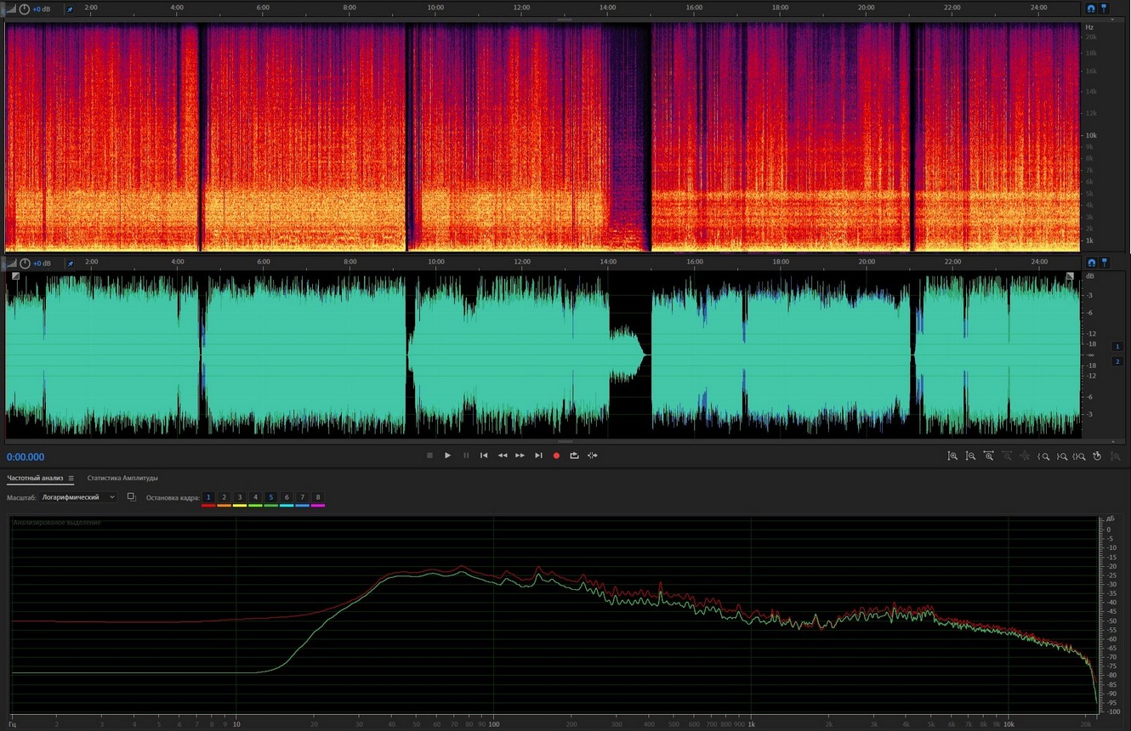Image resolution: width=1131 pixels, height=731 pixels.
Task: Select the Частотный анализ tab
Action: [x=35, y=479]
